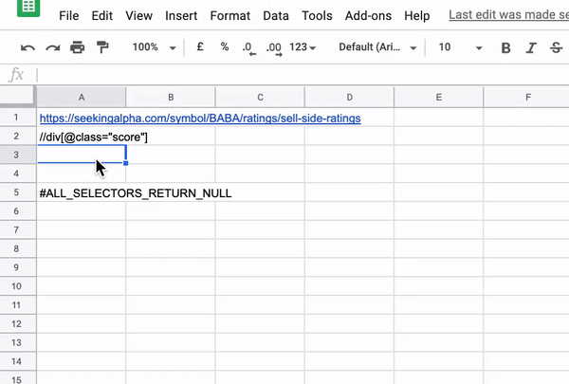This screenshot has width=569, height=384.
Task: Open the 100% zoom dropdown
Action: (x=154, y=48)
